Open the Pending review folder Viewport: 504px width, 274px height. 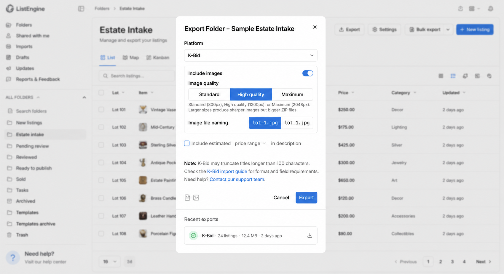click(x=32, y=146)
